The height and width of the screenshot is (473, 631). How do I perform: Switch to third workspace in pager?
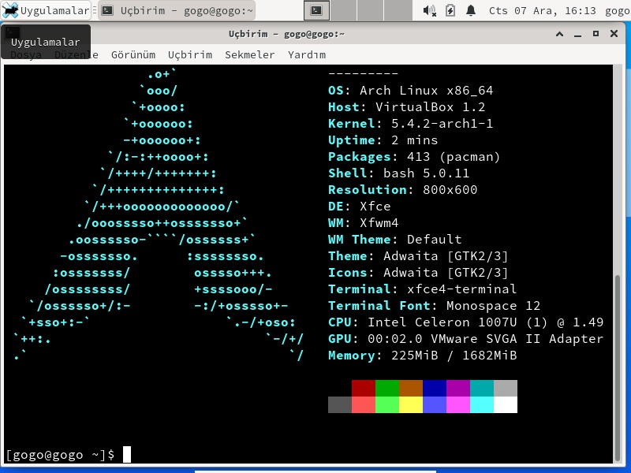point(370,10)
